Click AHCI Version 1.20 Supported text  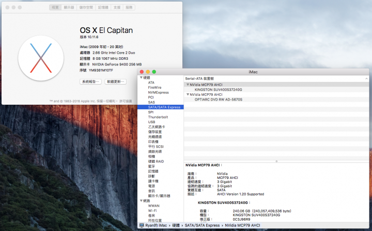click(x=241, y=194)
